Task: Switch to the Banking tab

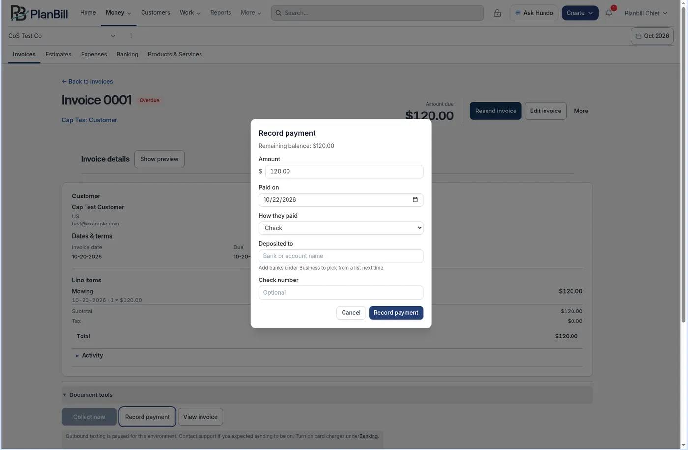Action: point(127,55)
